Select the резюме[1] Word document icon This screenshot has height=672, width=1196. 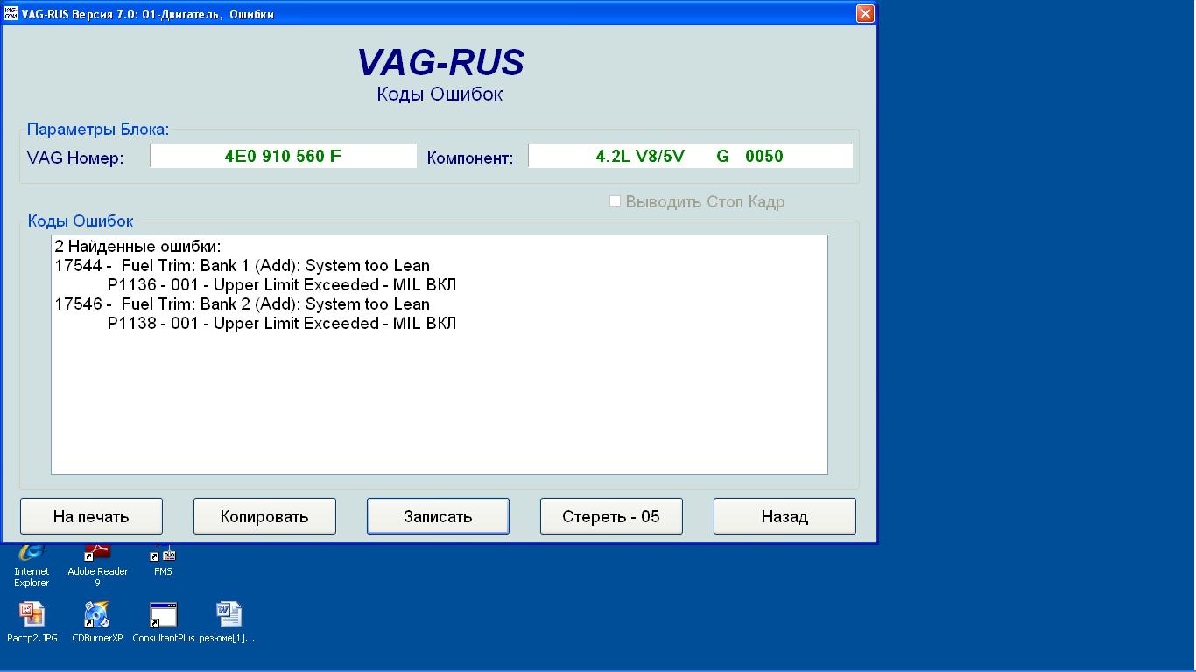pos(229,615)
